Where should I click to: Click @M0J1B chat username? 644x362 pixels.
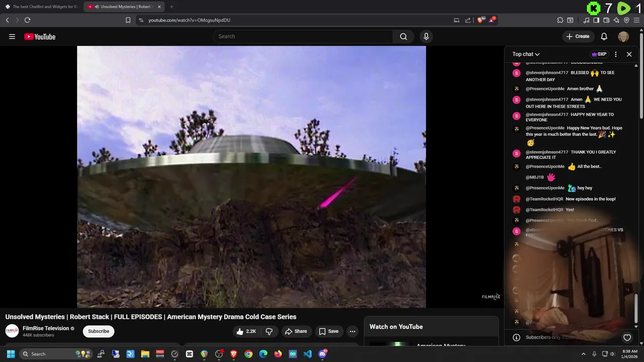point(535,177)
